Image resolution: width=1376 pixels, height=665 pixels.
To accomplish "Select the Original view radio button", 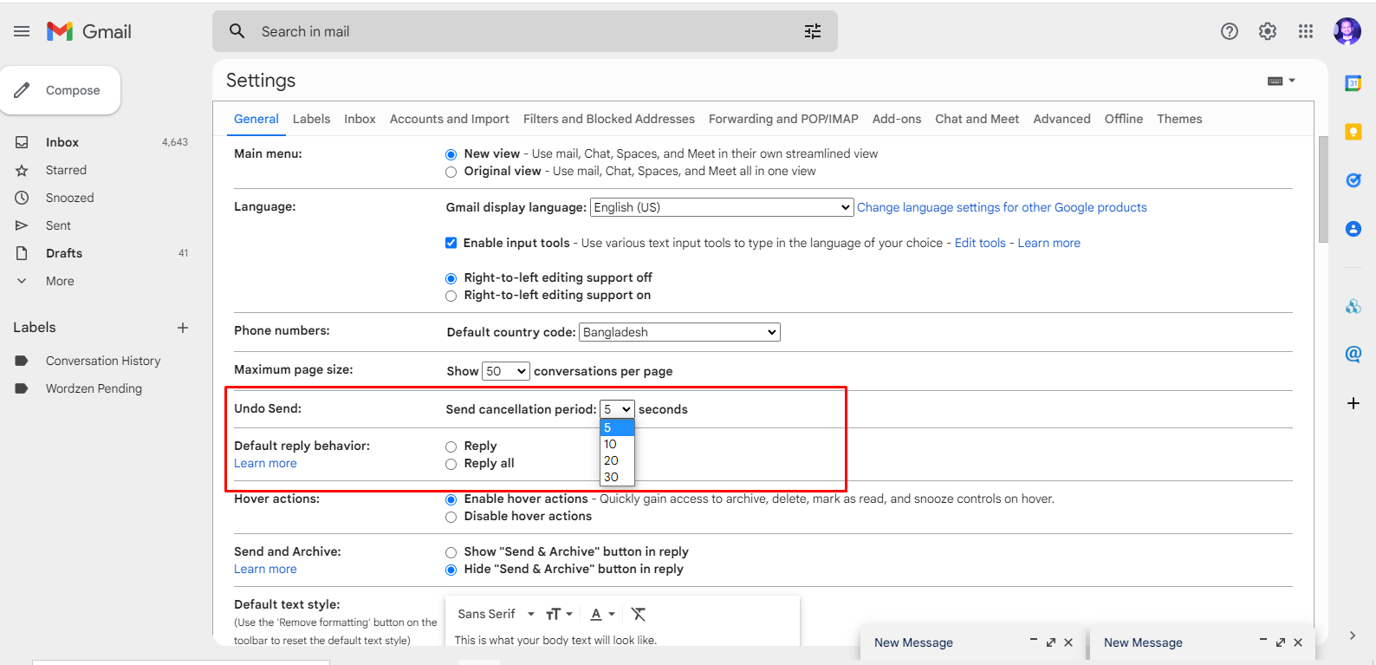I will click(x=451, y=172).
